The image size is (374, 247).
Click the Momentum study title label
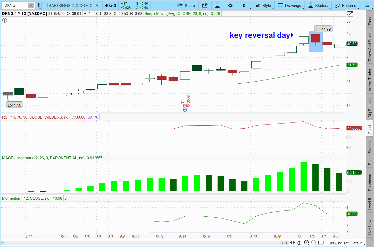26,198
